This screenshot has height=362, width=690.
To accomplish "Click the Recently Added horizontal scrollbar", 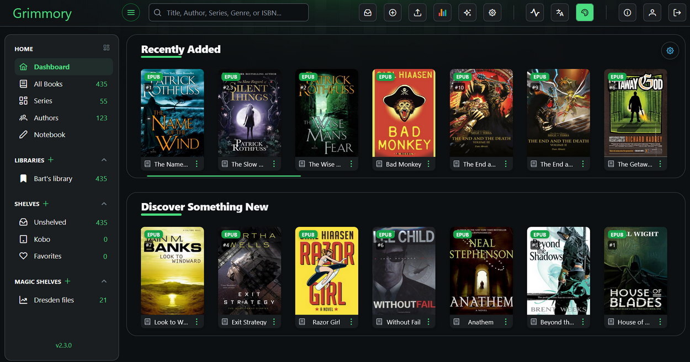I will 224,176.
